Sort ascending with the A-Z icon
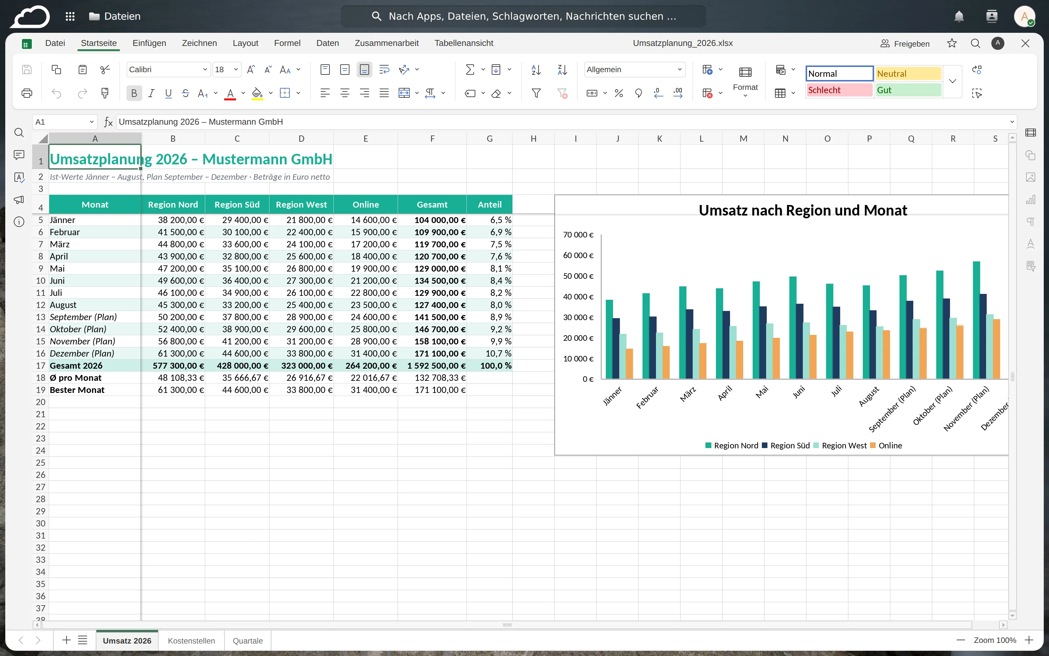This screenshot has width=1049, height=656. (536, 70)
